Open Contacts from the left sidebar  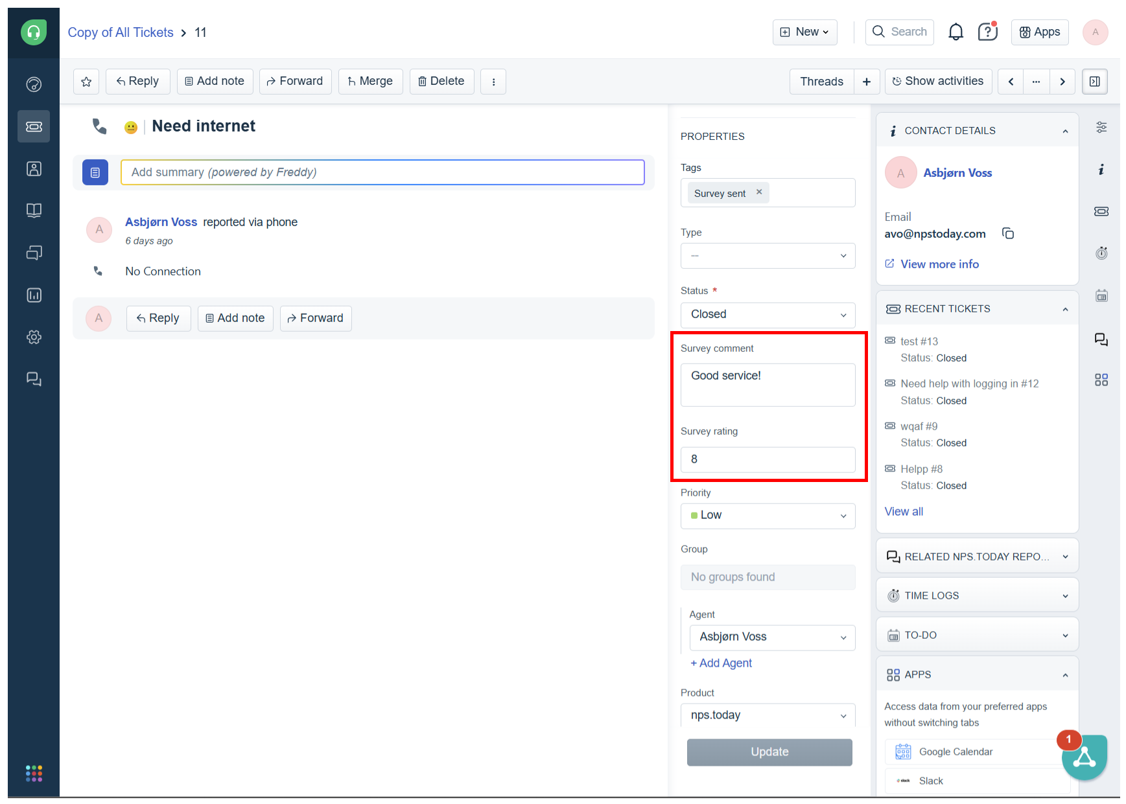click(x=34, y=168)
